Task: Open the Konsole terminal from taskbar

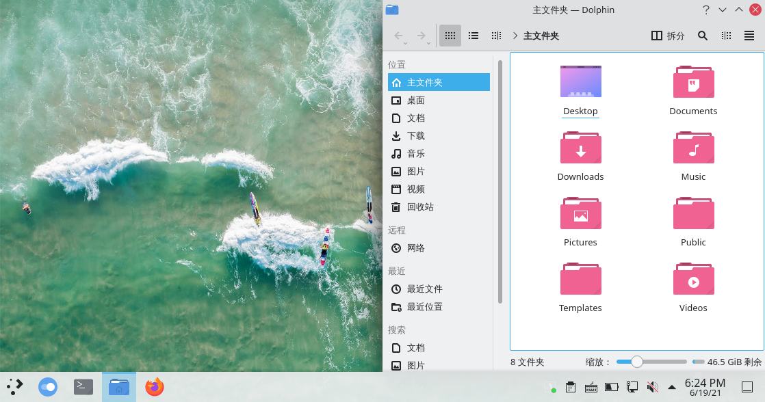Action: point(83,387)
